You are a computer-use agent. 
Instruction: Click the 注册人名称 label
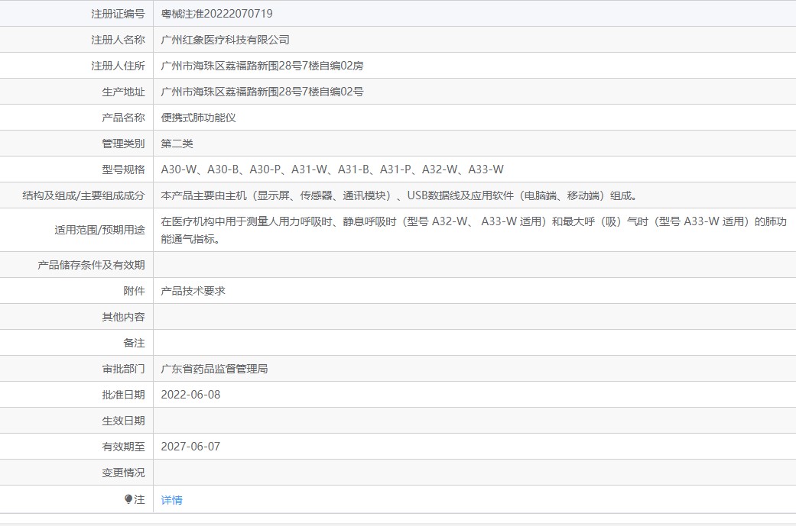(x=118, y=40)
